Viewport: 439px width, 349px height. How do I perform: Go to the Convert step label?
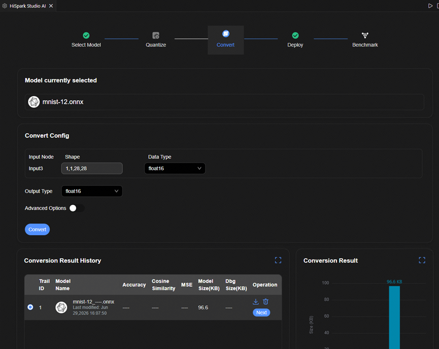[x=225, y=45]
